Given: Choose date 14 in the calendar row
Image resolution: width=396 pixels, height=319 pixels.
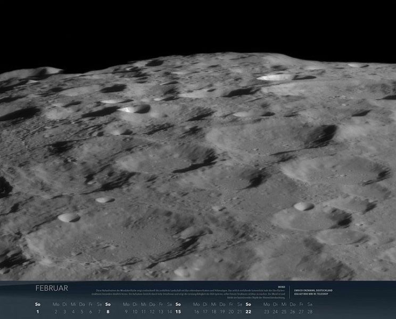Looking at the screenshot, I should [169, 312].
